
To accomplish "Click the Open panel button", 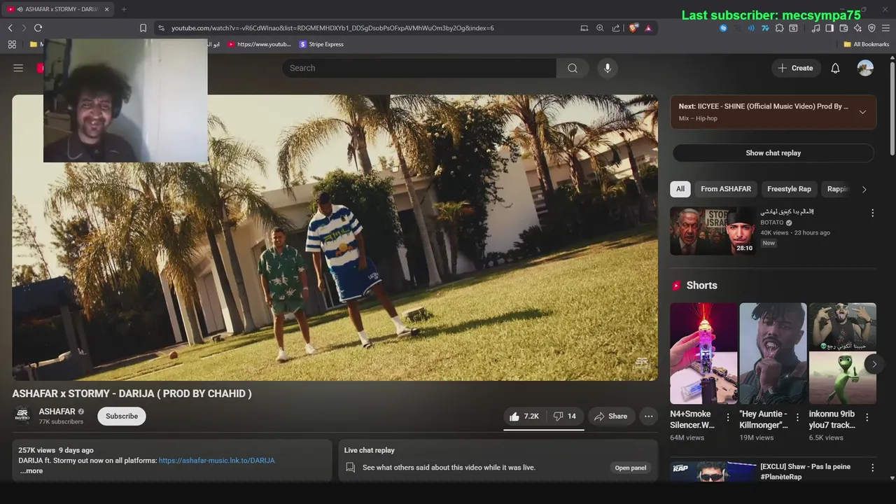I will [630, 468].
